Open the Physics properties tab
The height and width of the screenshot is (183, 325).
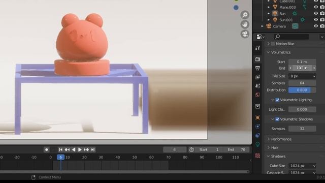click(x=257, y=127)
